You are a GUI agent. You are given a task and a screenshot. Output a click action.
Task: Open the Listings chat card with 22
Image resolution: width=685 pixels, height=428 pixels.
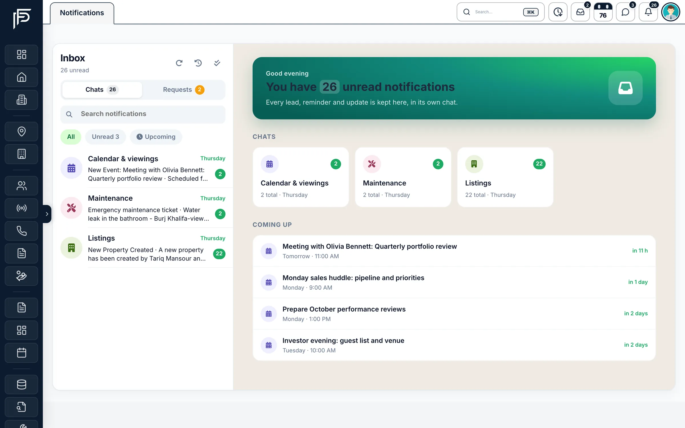click(x=505, y=177)
